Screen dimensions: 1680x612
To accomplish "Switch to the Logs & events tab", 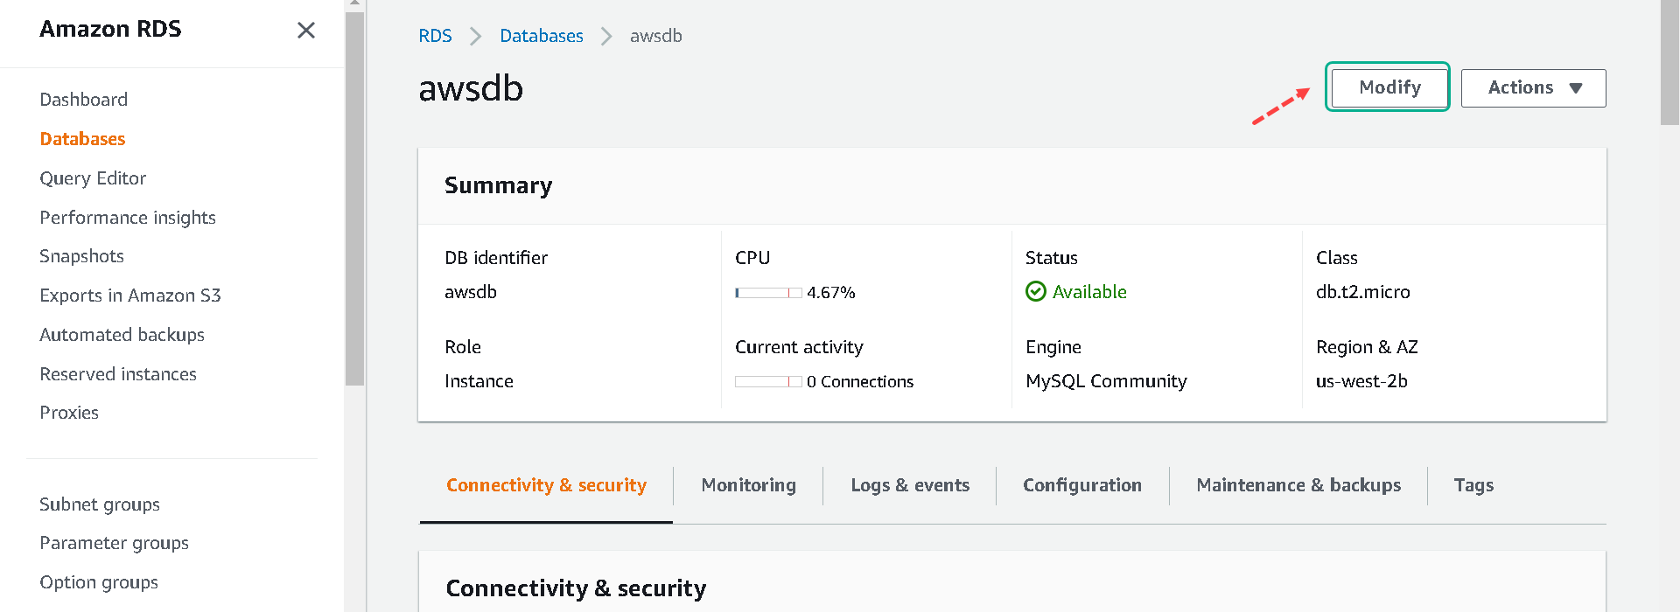I will [910, 485].
